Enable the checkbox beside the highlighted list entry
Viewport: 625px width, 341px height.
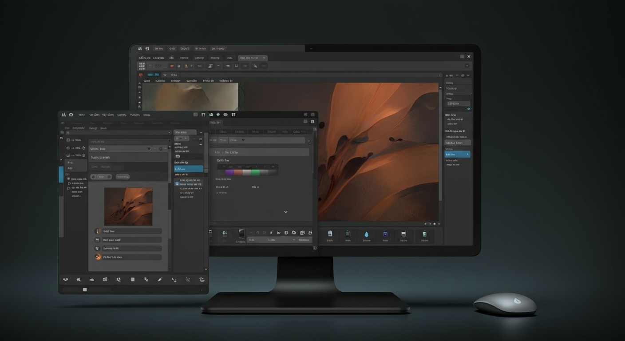point(176,184)
